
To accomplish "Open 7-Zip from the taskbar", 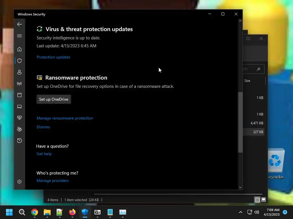I will (x=98, y=212).
